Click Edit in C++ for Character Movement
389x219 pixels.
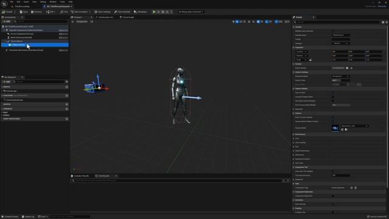pyautogui.click(x=63, y=50)
